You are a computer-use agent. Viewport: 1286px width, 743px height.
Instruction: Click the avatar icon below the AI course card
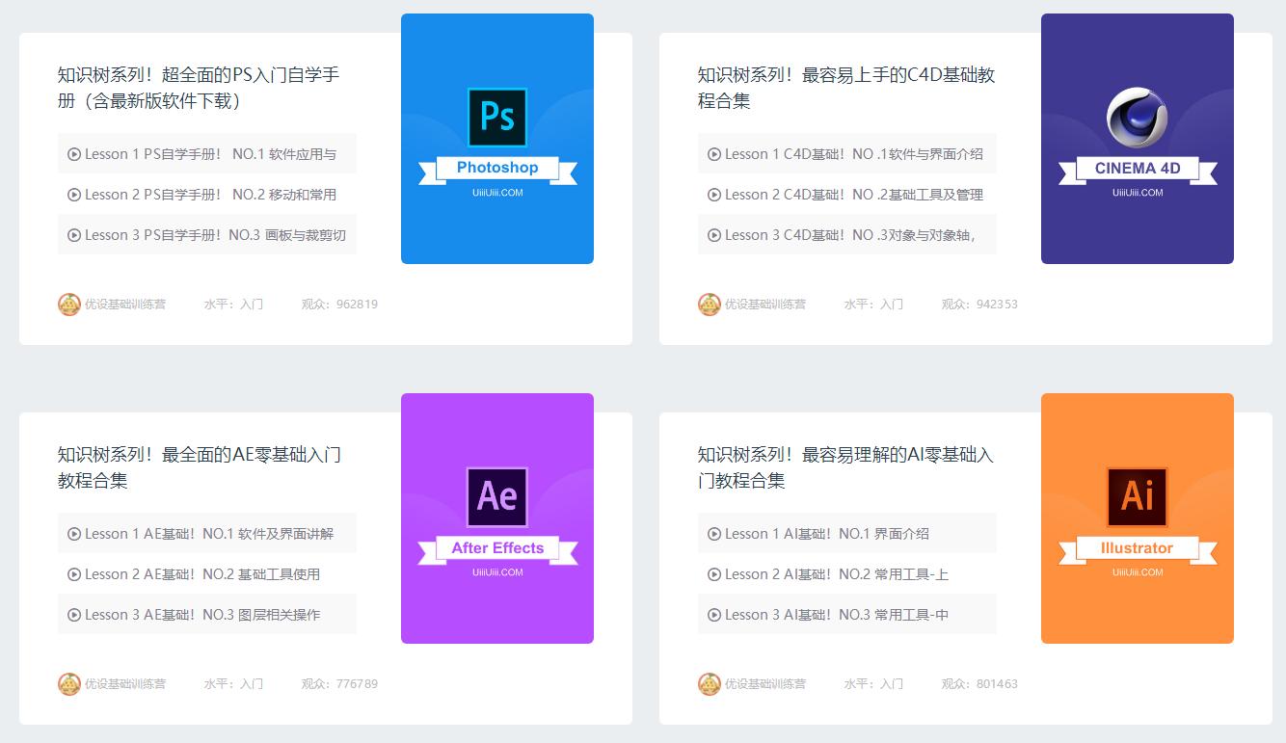(708, 683)
